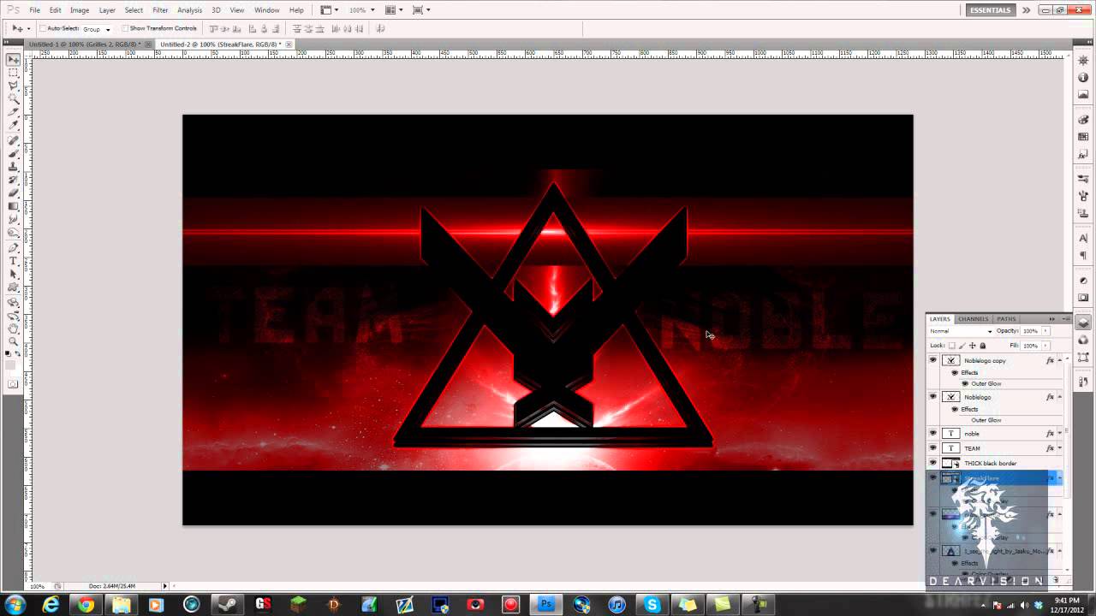
Task: Toggle Quick Mask mode icon
Action: point(13,384)
